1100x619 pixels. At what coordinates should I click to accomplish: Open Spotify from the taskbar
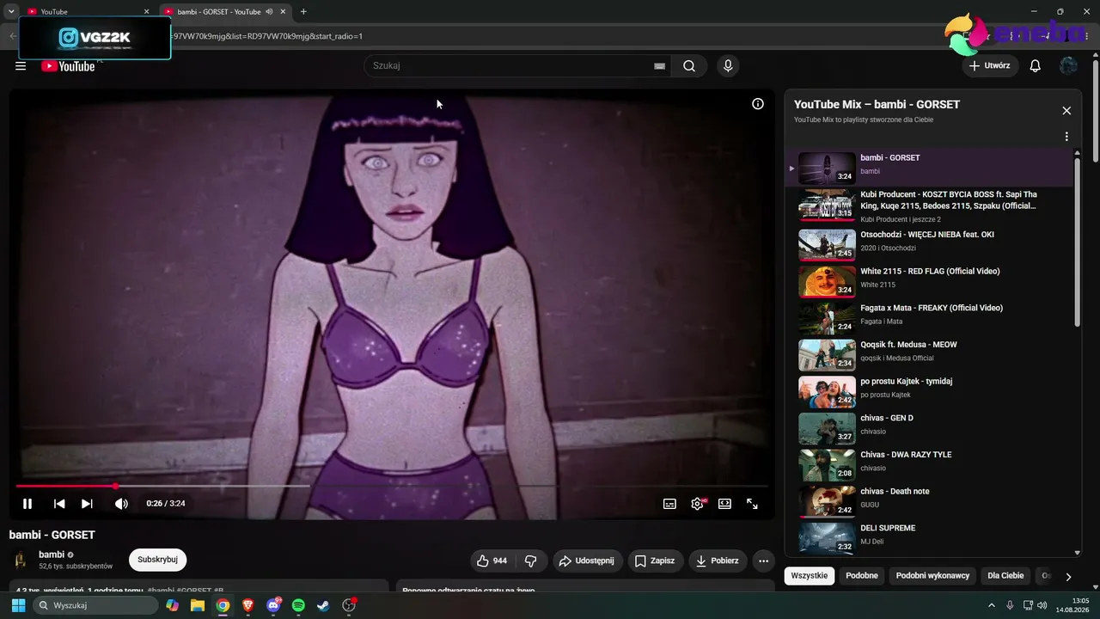pyautogui.click(x=298, y=605)
